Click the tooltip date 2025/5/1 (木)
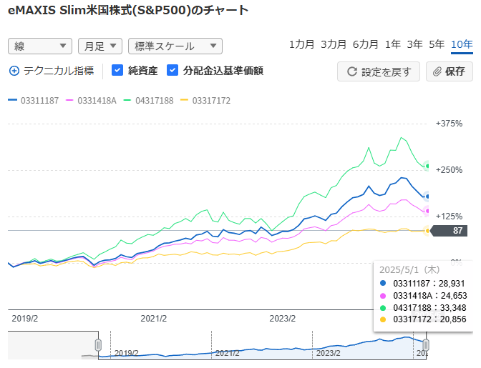 [x=409, y=269]
